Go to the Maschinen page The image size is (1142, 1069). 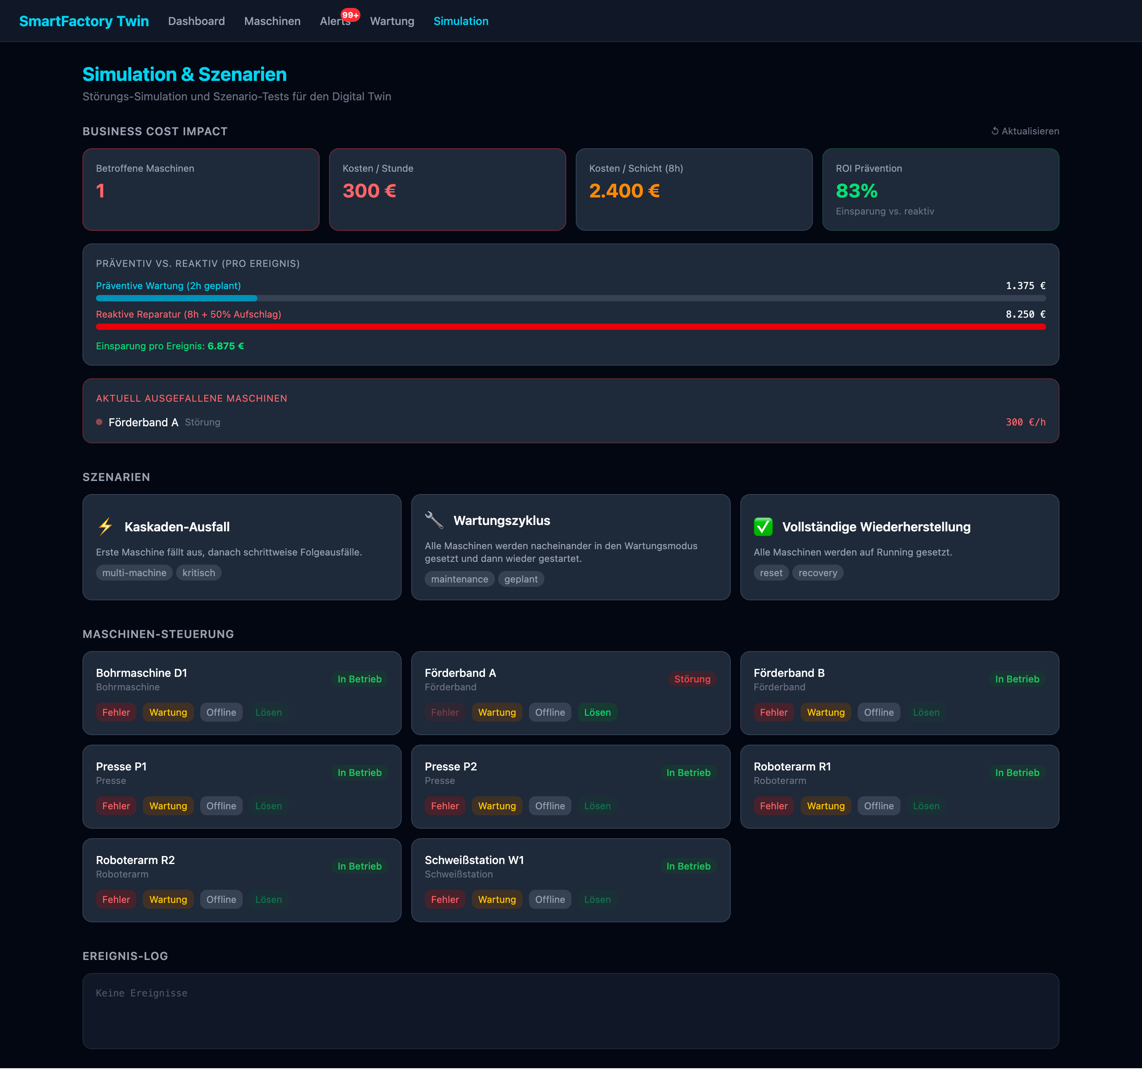272,21
